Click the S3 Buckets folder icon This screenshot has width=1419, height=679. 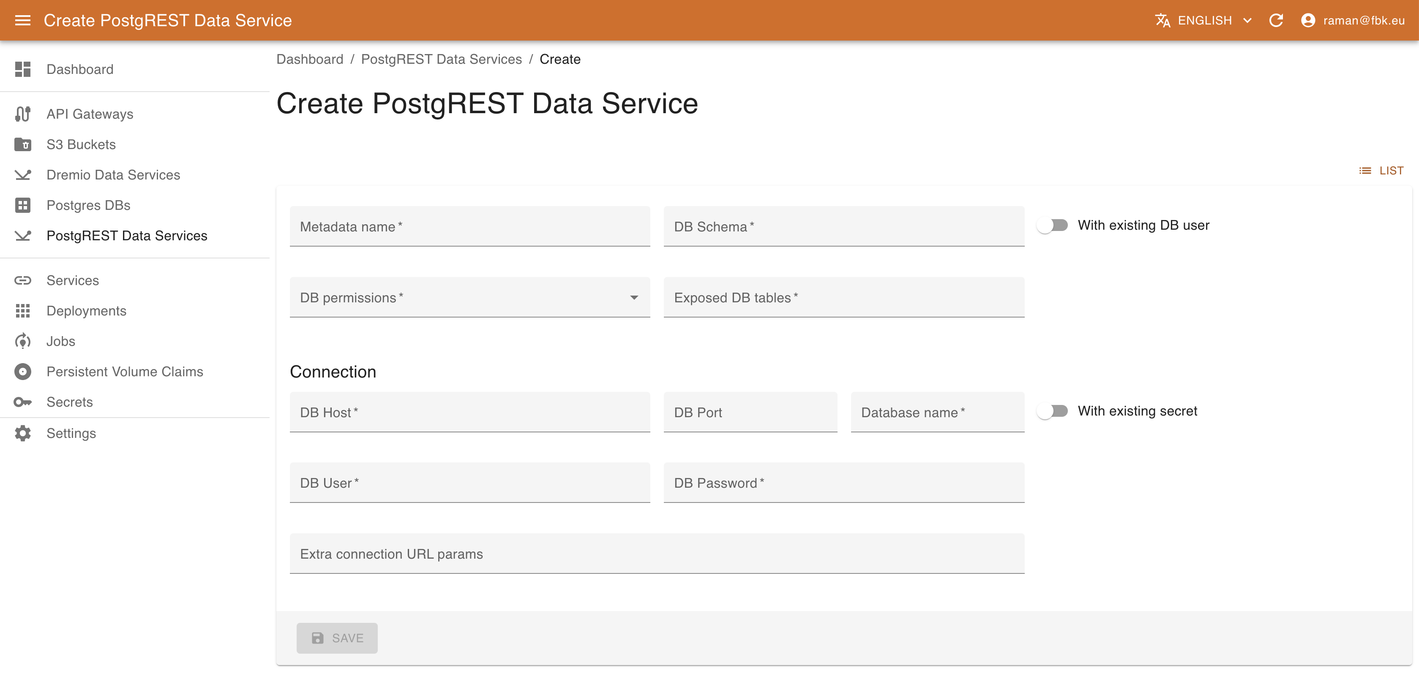click(22, 144)
